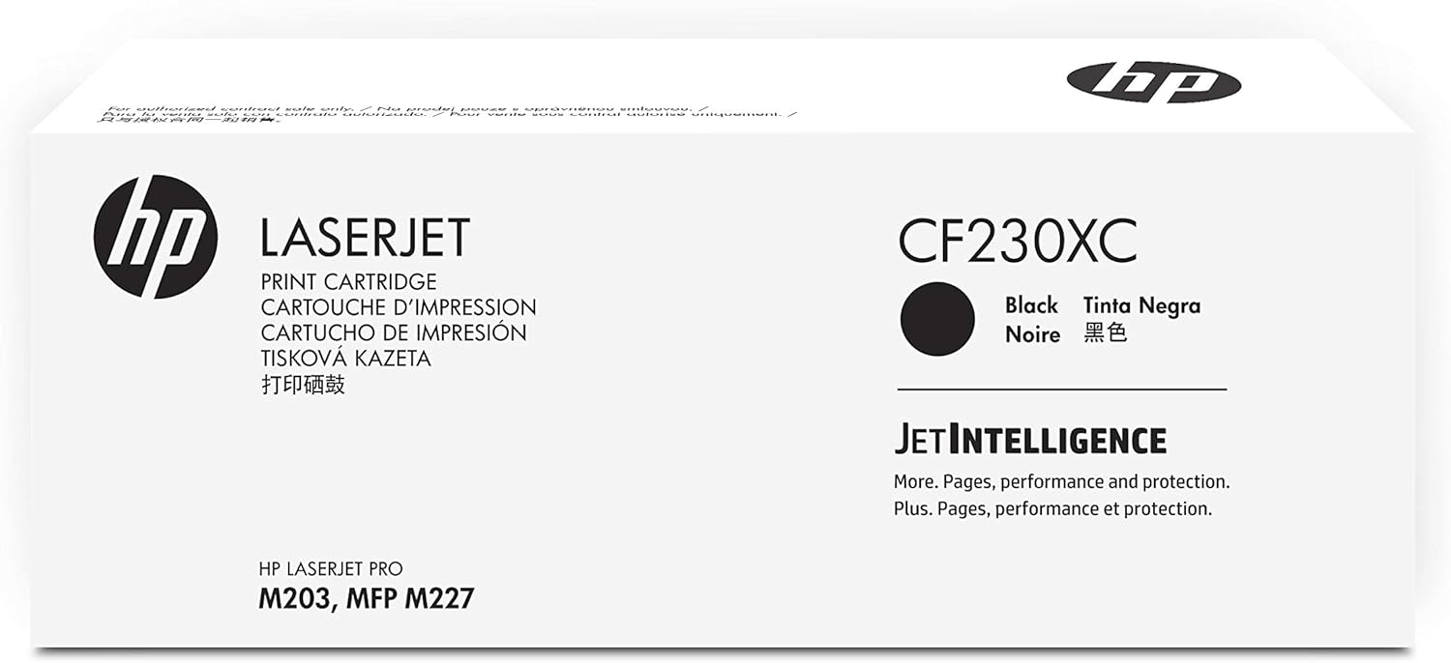The image size is (1451, 663).
Task: Click the PRINT CARTRIDGE label
Action: click(x=348, y=282)
